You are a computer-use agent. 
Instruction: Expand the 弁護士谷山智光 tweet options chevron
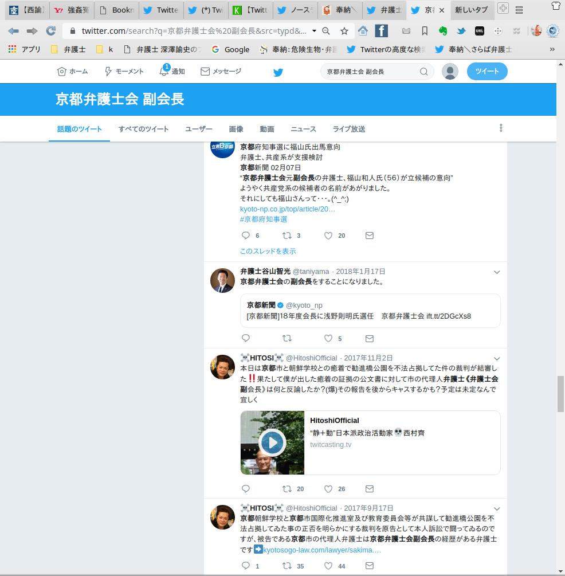[x=497, y=272]
